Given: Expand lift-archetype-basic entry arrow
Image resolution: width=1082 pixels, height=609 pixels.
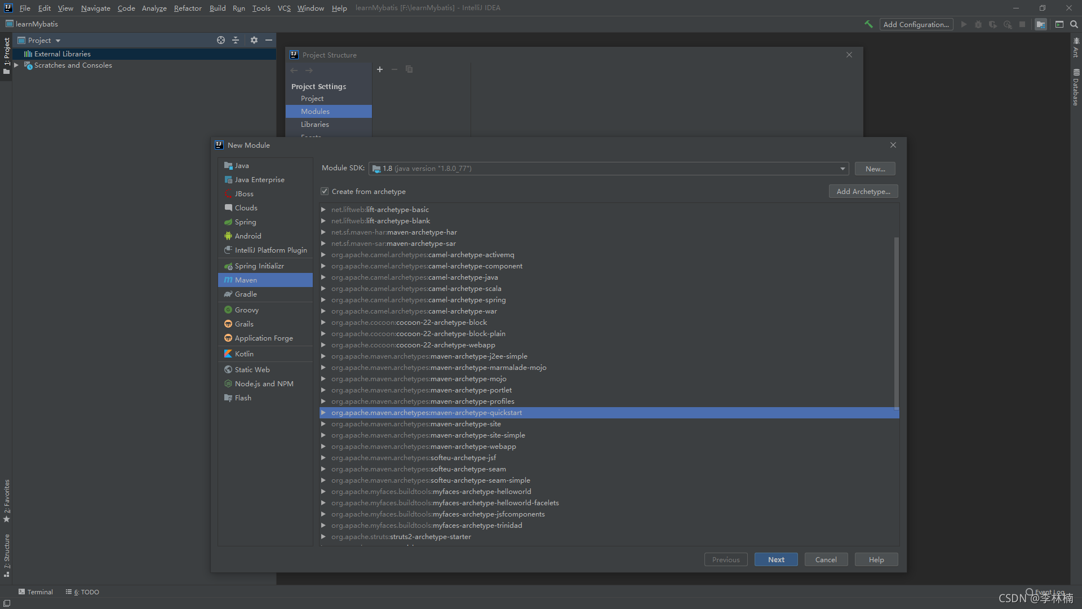Looking at the screenshot, I should point(323,209).
